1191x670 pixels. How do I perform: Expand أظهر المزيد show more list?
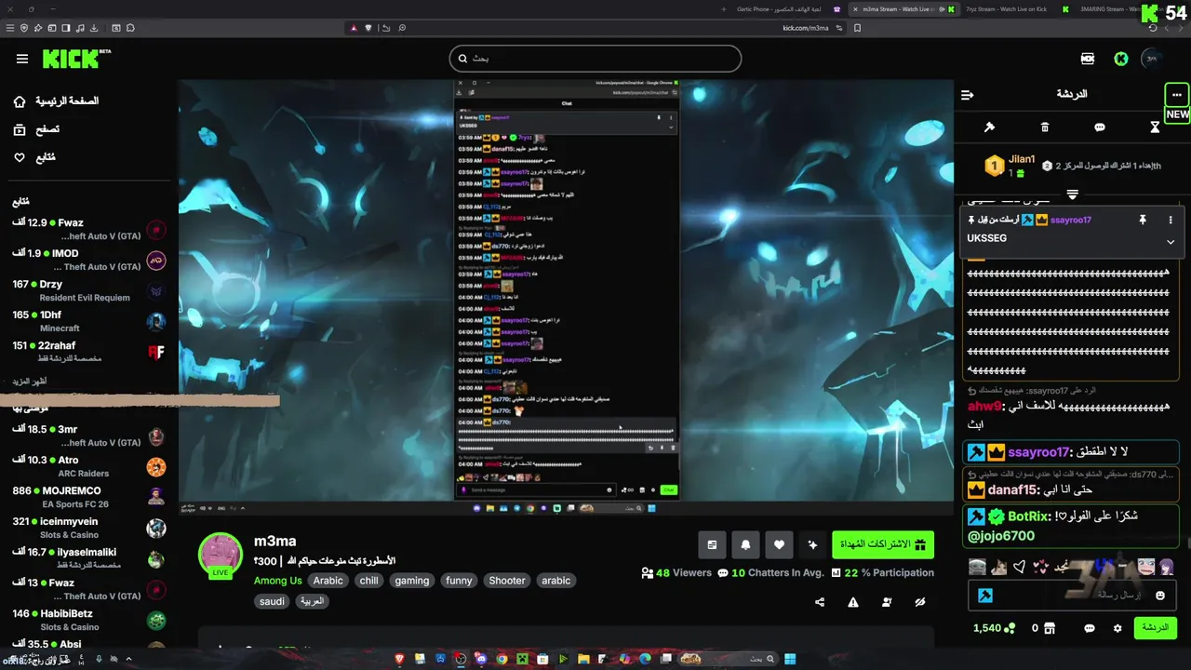[x=30, y=382]
